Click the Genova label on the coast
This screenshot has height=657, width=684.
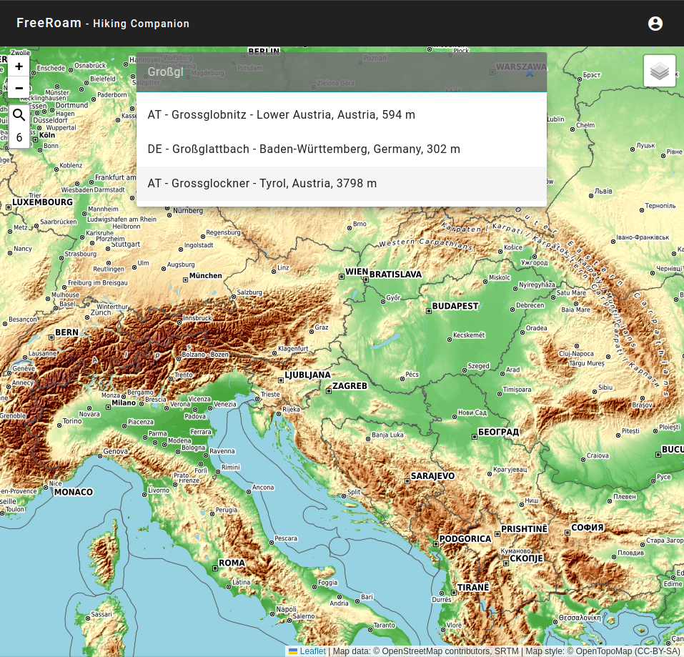116,452
